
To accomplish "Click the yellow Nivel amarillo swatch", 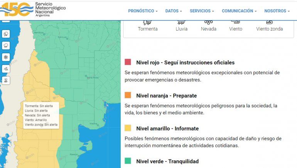I will 128,128.
